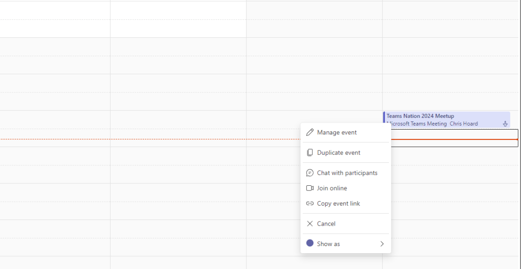Open the Show as option label
Image resolution: width=521 pixels, height=269 pixels.
click(x=328, y=244)
